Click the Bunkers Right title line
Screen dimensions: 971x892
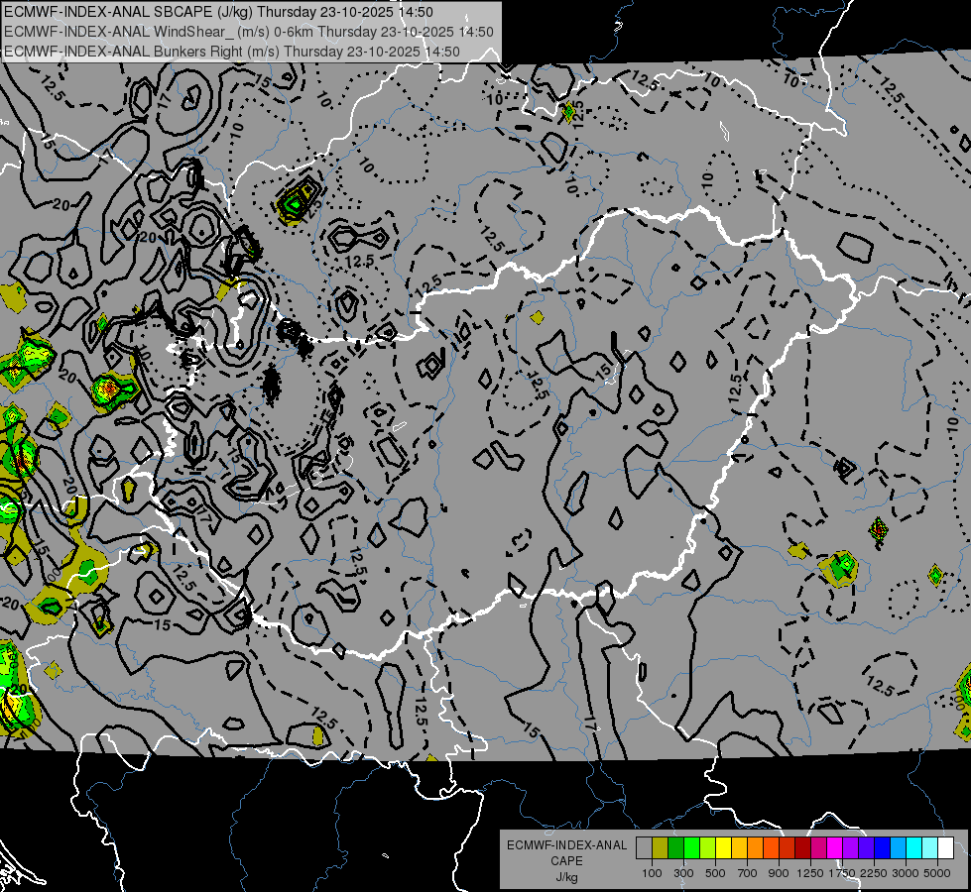coord(232,52)
